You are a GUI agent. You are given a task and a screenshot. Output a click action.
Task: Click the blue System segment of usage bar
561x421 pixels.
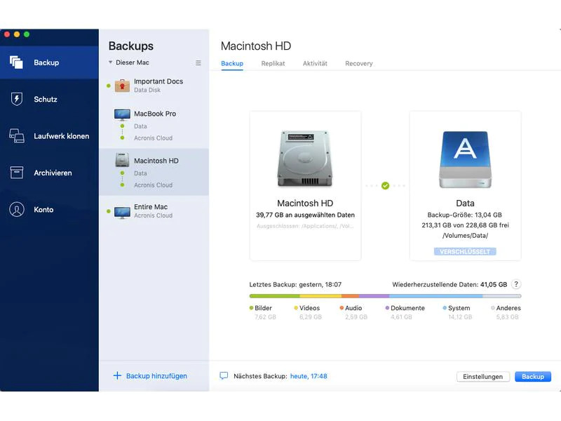point(435,296)
